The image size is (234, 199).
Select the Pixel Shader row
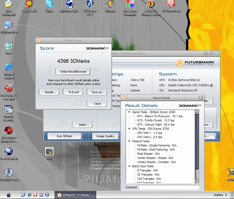click(x=148, y=154)
